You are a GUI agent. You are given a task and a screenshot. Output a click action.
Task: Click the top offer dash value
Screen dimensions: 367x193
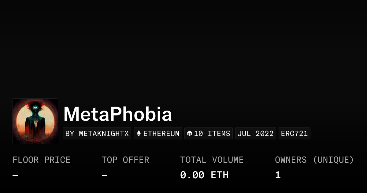pos(105,176)
